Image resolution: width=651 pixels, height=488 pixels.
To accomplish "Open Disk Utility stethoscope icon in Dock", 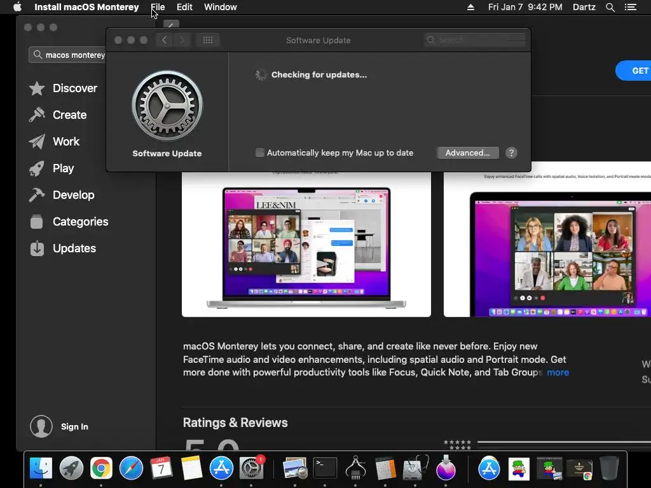I will pos(415,468).
